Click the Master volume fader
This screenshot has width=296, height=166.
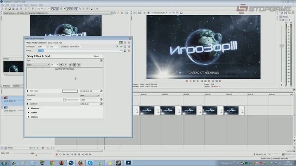tap(282, 46)
